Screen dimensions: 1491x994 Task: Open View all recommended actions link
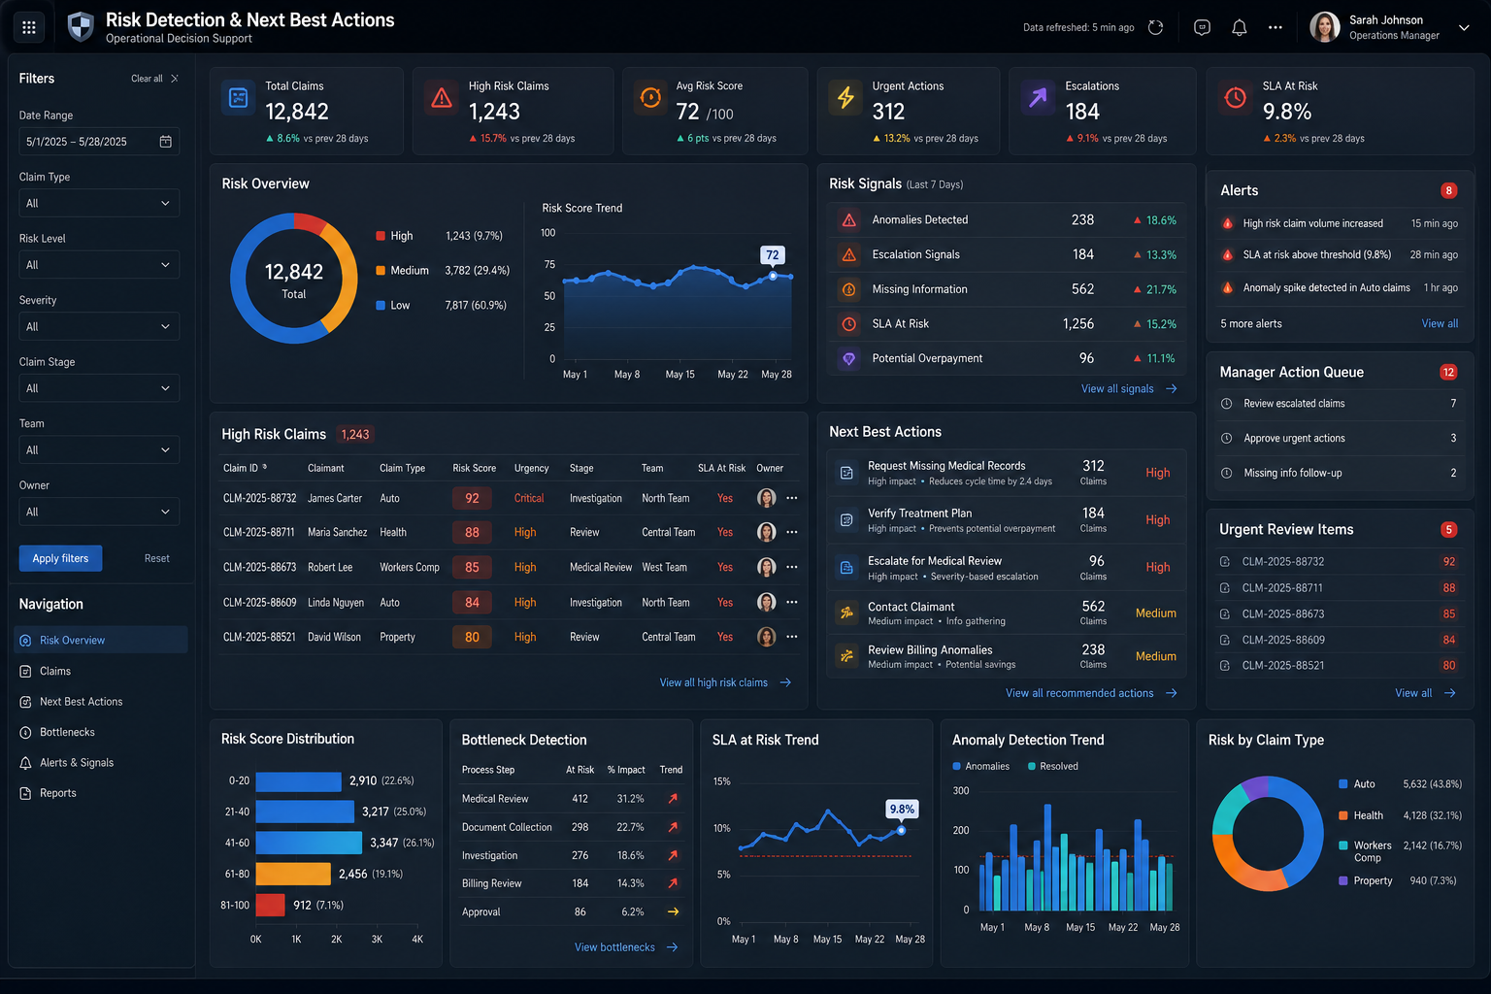pyautogui.click(x=1091, y=693)
